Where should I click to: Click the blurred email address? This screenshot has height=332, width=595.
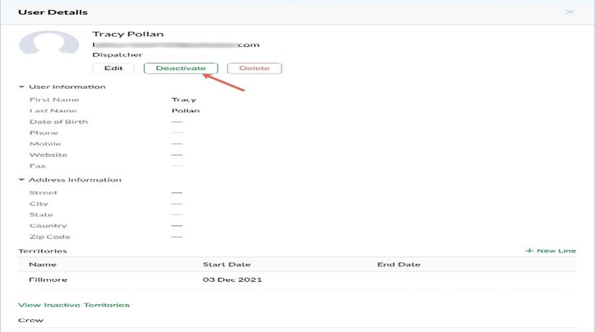(175, 45)
